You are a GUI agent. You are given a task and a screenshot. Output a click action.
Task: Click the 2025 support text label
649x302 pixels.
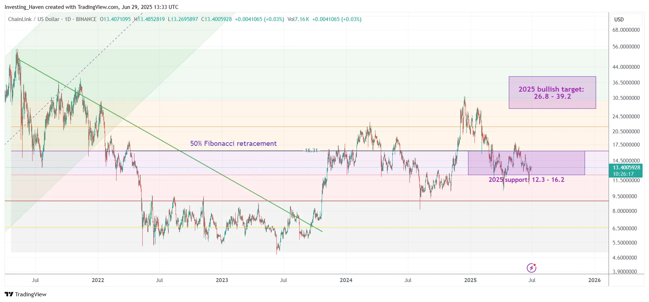[526, 180]
